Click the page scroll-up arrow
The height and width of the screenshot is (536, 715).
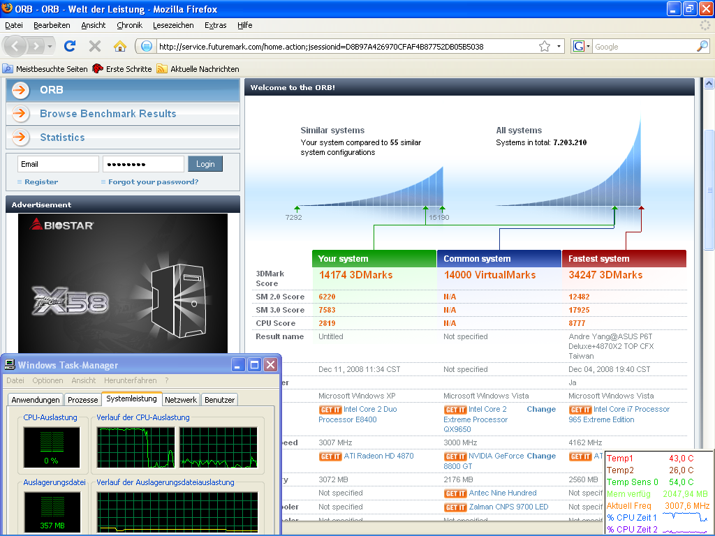(x=709, y=84)
